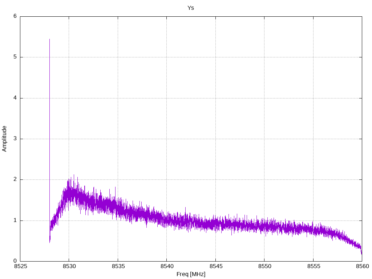Click the x-axis tick label 8560

[362, 266]
